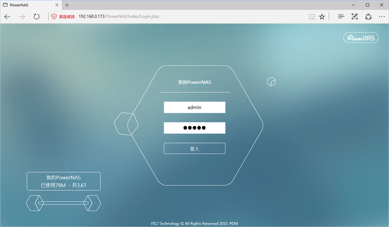The height and width of the screenshot is (227, 389).
Task: Click the 我的PowerNAS login heading
Action: tap(194, 82)
